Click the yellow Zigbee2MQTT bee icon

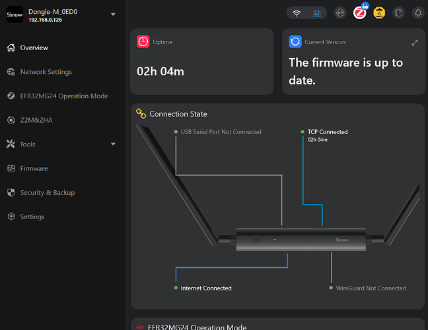click(x=379, y=13)
